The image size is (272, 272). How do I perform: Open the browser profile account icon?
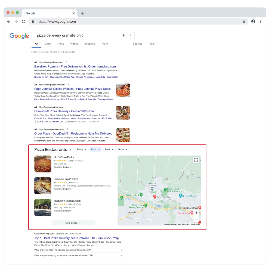pos(253,21)
